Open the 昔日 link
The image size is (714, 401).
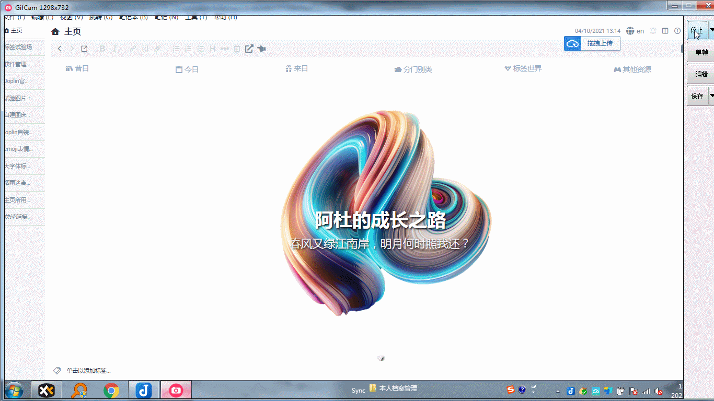pyautogui.click(x=77, y=68)
